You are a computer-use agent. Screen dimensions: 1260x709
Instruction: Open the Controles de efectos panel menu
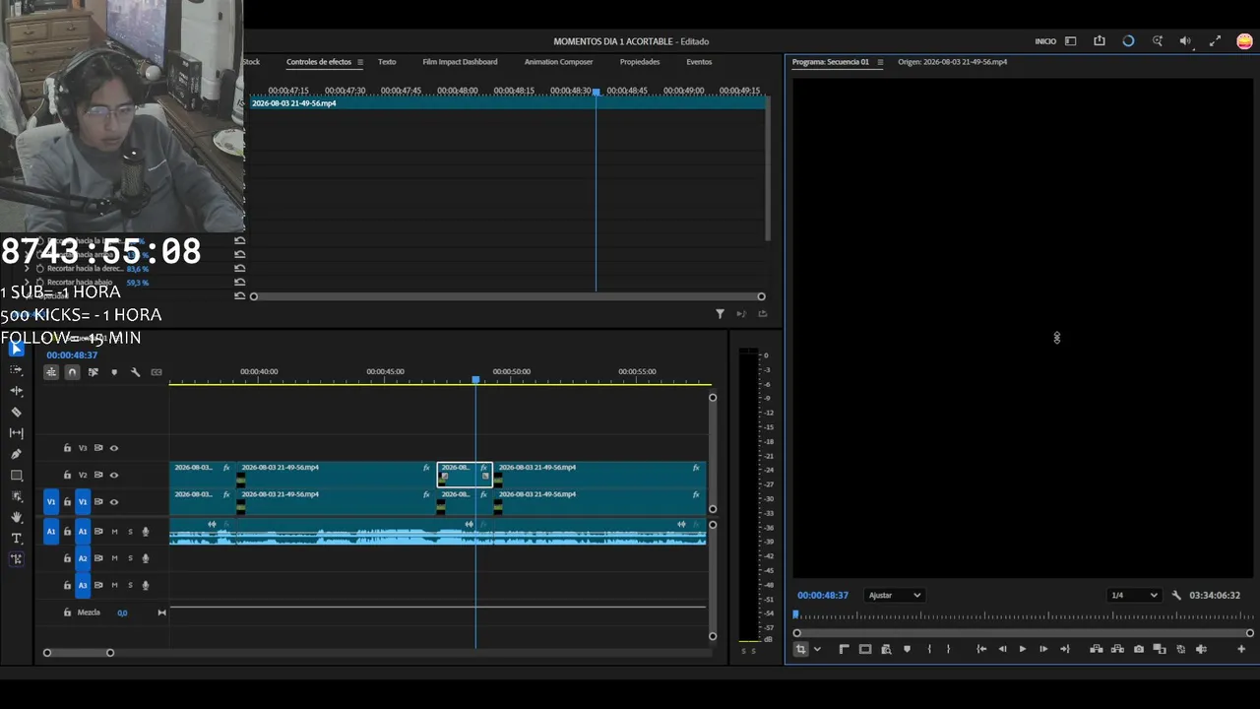tap(360, 62)
